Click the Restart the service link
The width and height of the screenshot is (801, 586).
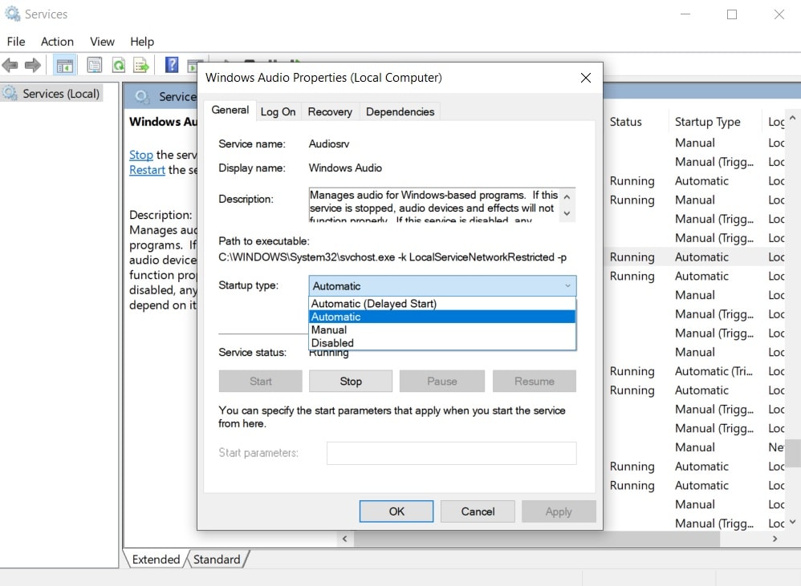pyautogui.click(x=147, y=170)
